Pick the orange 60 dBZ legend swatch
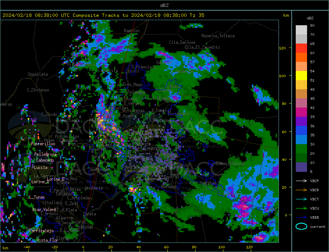Viewport: 329px width, 252px height. [301, 57]
